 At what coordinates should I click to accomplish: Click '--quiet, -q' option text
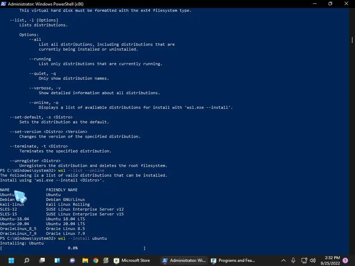click(x=42, y=73)
